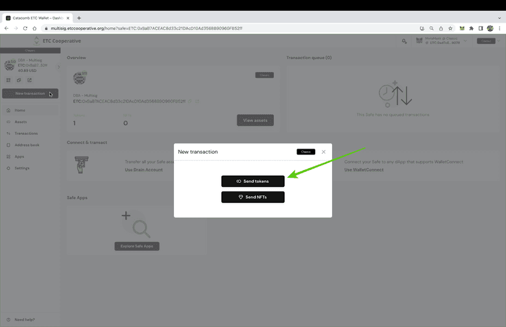
Task: Click the key icon in header
Action: pyautogui.click(x=404, y=42)
